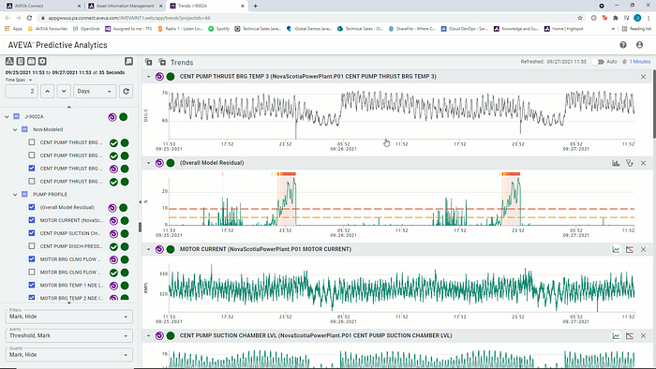Image resolution: width=656 pixels, height=369 pixels.
Task: Click the bar chart icon on Overall Model Residual
Action: 616,163
